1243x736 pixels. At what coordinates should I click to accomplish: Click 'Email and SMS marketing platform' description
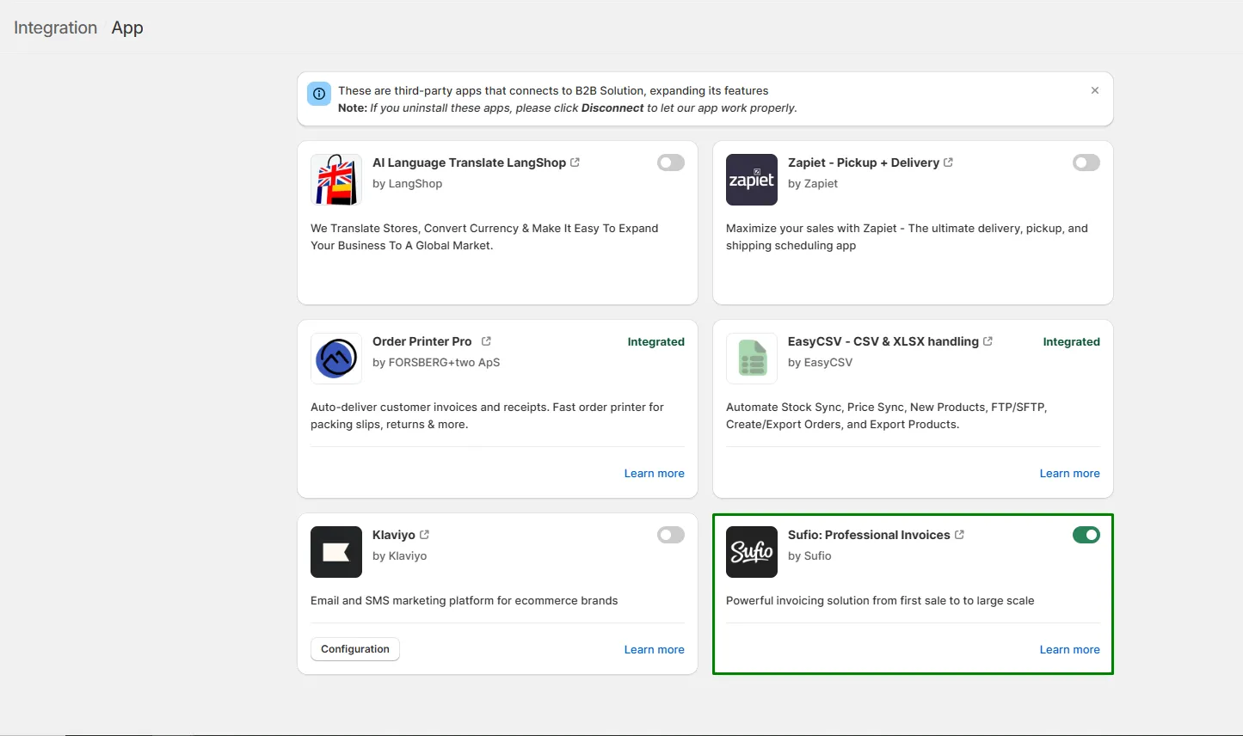pos(465,600)
